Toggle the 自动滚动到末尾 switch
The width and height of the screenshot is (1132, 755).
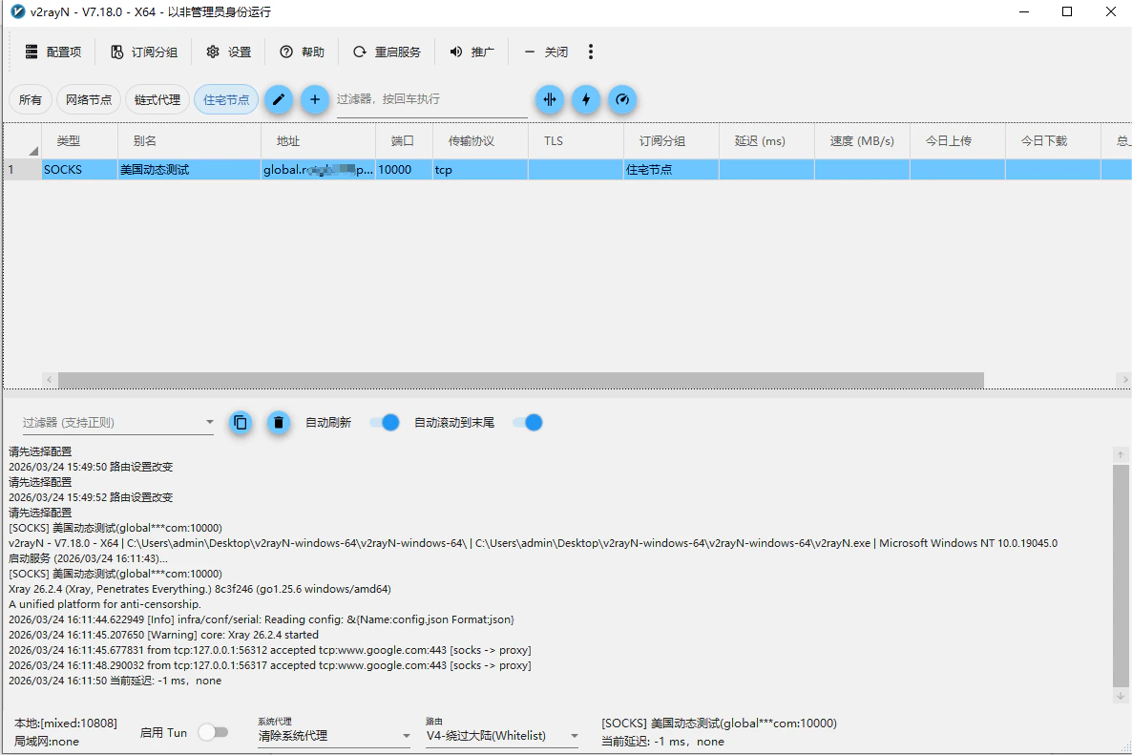[x=528, y=422]
